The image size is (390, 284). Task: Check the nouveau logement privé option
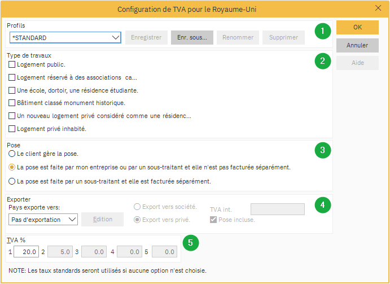click(x=12, y=116)
